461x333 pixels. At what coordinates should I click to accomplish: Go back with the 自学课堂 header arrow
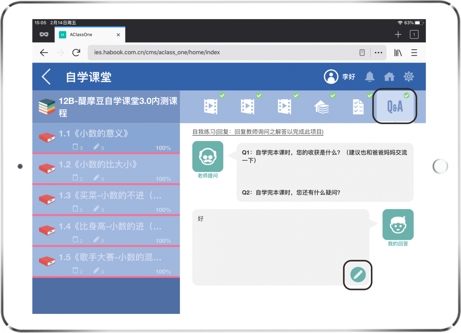46,77
